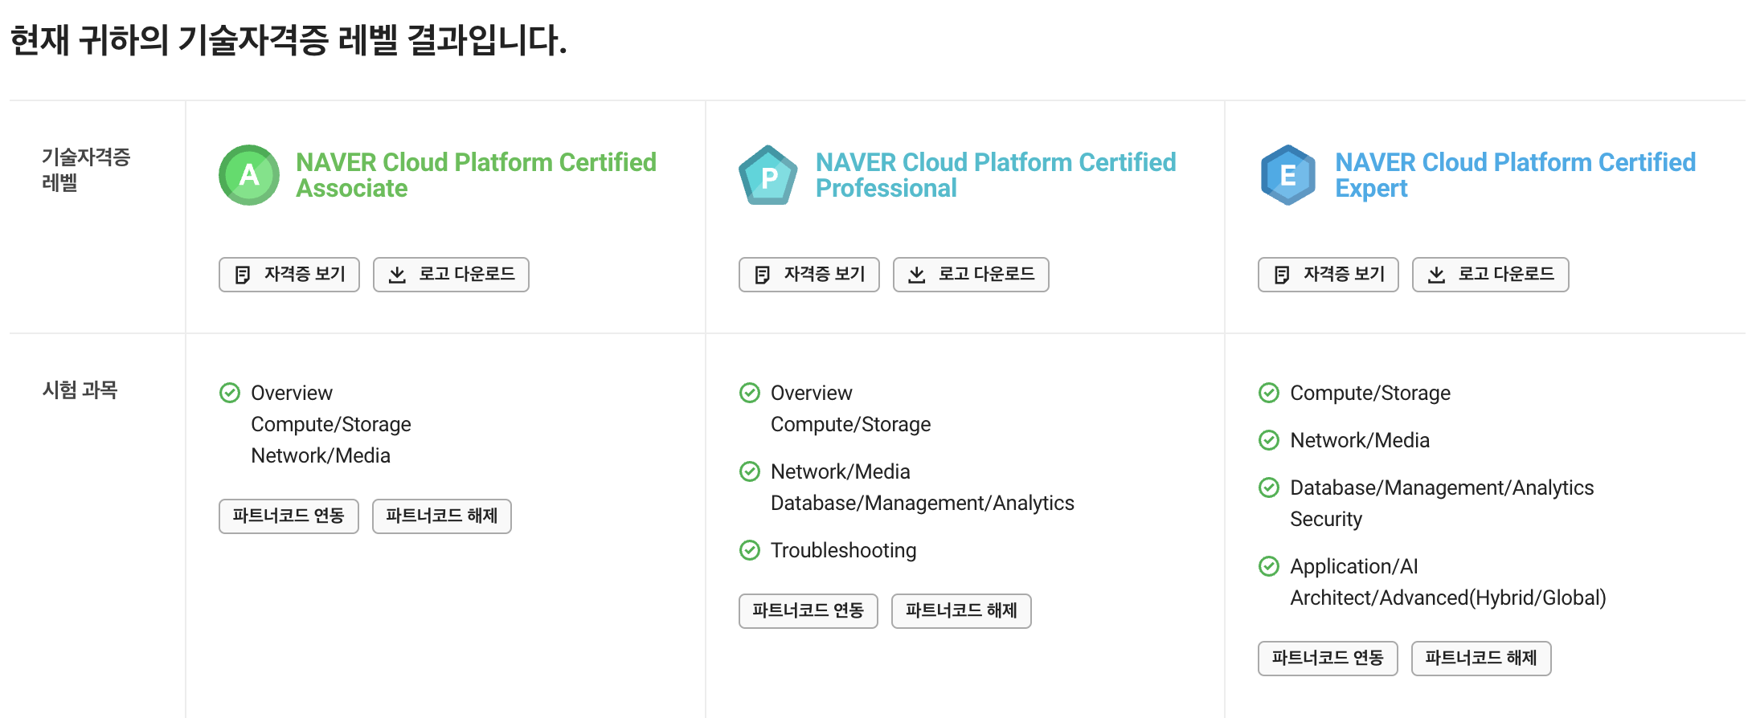This screenshot has width=1752, height=718.
Task: Click 파트너코드 연동 under Associate subjects
Action: 289,516
